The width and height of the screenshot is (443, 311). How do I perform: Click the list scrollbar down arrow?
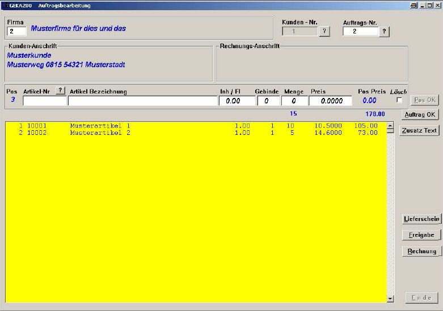pos(390,299)
